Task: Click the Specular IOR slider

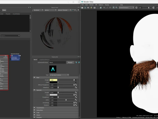Action: coord(66,100)
